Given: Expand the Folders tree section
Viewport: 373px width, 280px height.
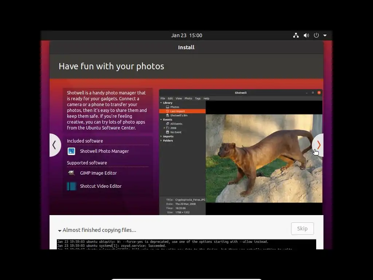Looking at the screenshot, I should click(161, 141).
